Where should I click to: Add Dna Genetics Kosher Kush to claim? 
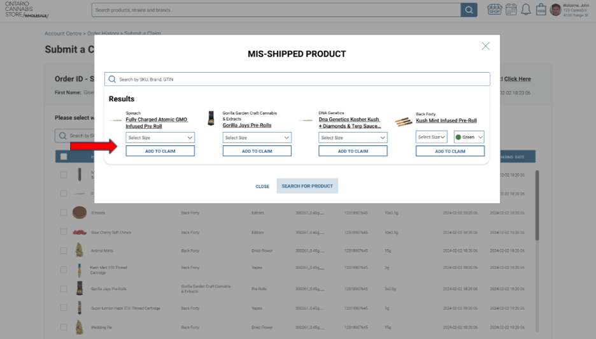pyautogui.click(x=353, y=151)
